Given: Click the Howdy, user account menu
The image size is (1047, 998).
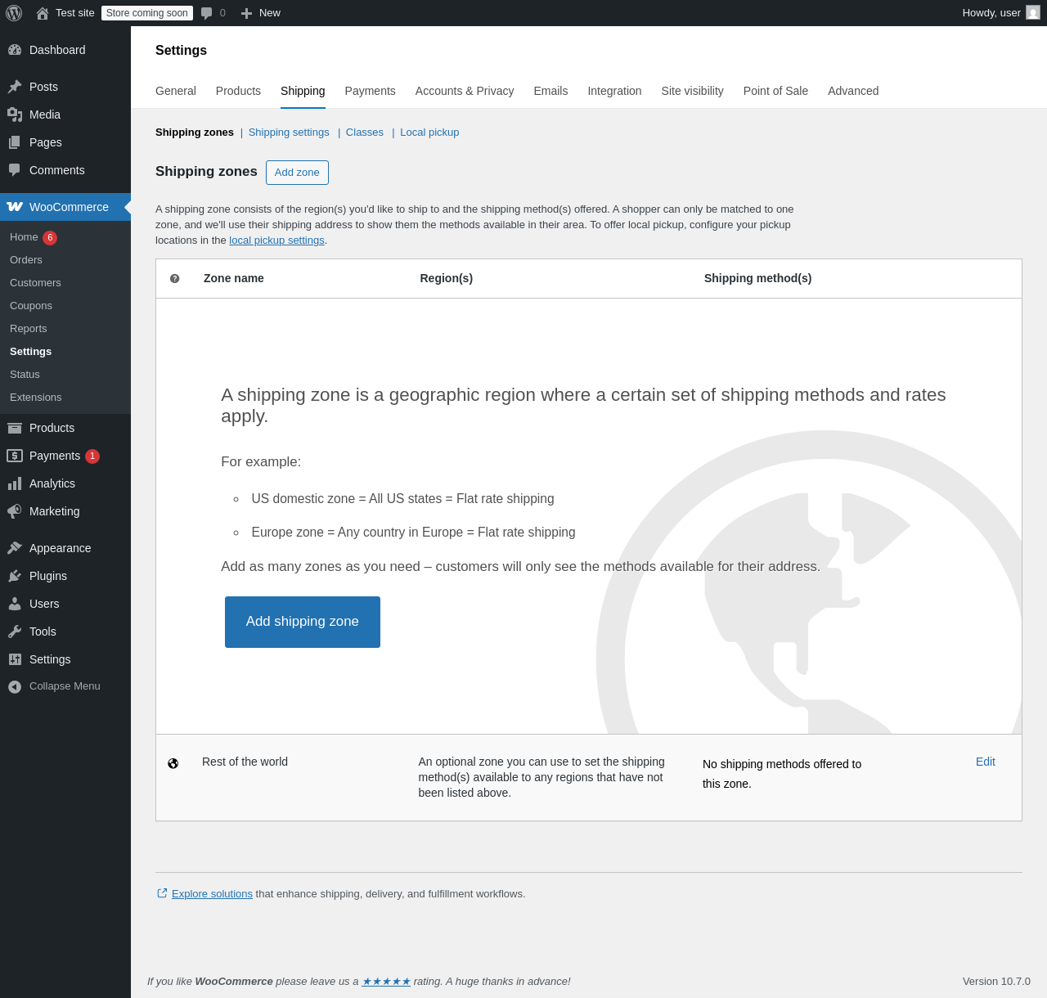Looking at the screenshot, I should 1001,13.
